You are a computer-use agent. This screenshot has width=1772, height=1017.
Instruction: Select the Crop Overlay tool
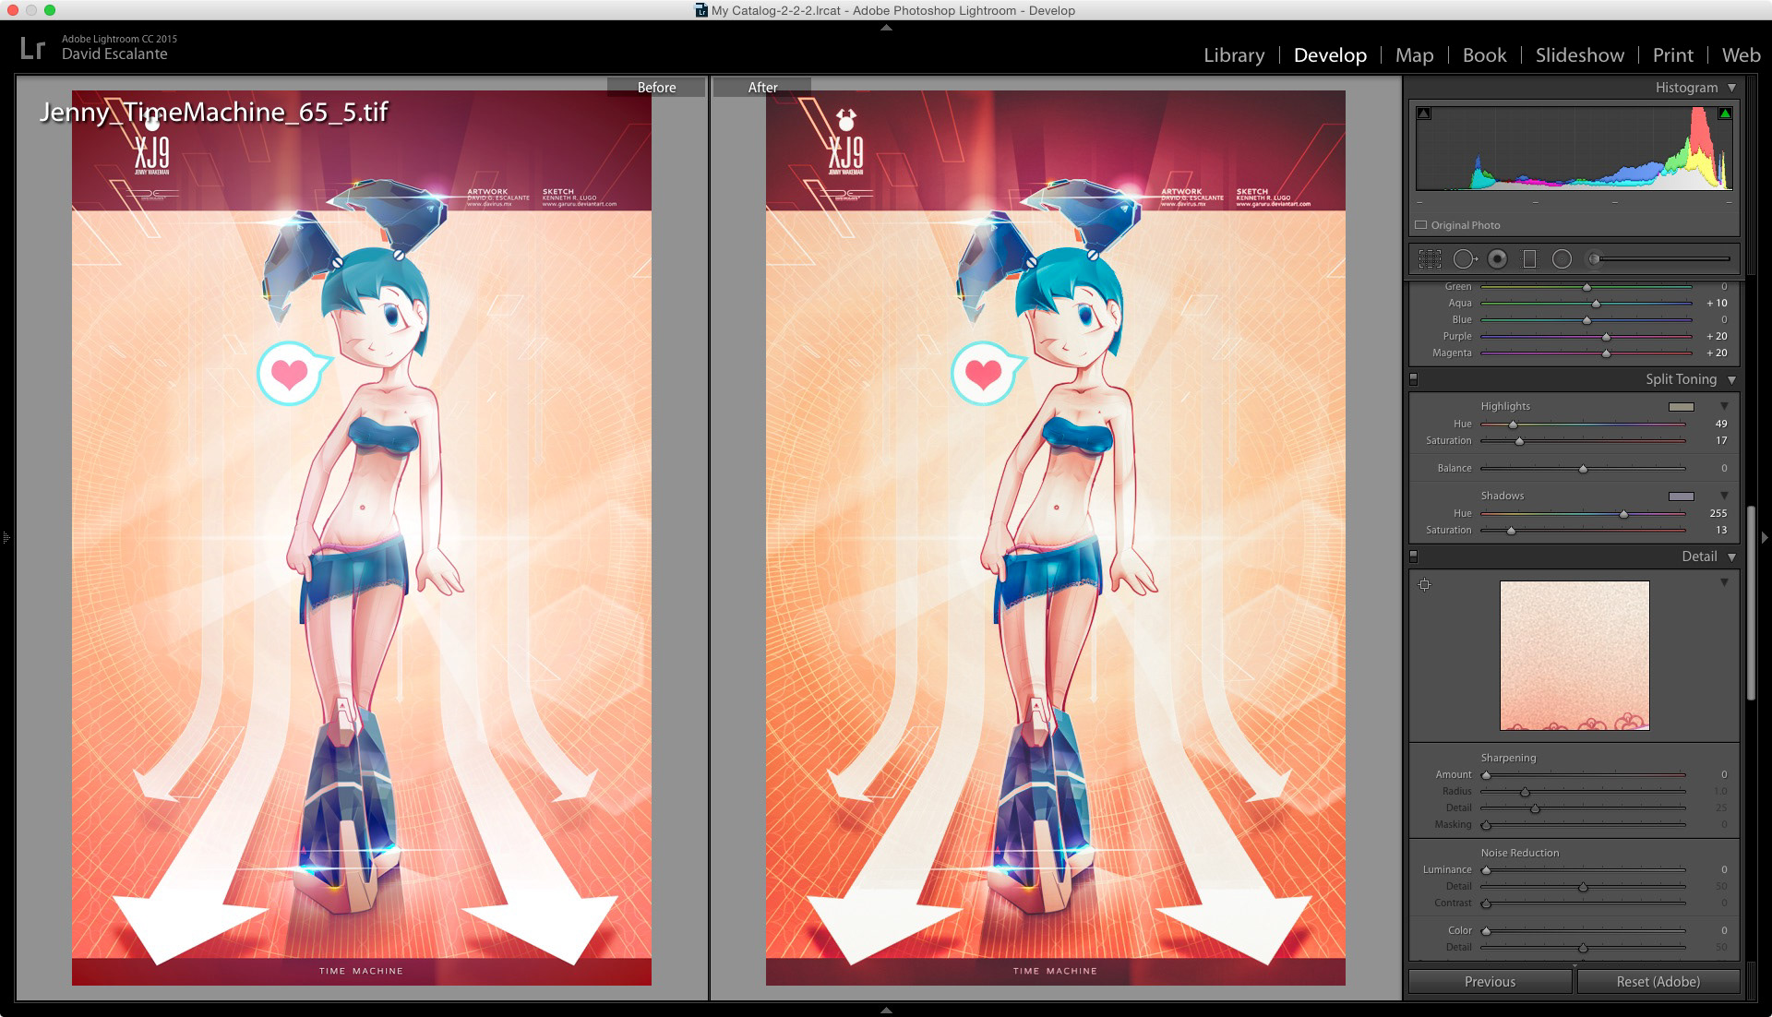[x=1430, y=259]
